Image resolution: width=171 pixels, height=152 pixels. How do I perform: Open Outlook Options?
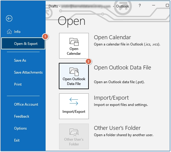click(20, 128)
